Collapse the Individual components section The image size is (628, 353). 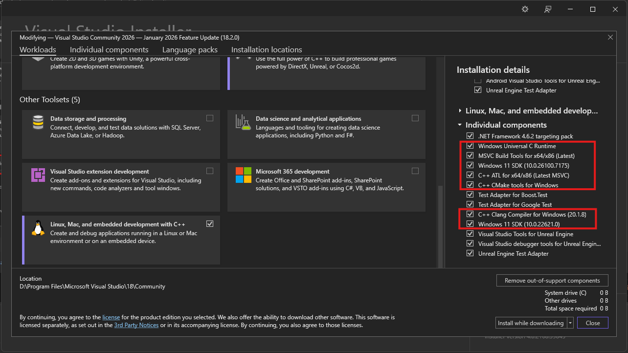[460, 125]
